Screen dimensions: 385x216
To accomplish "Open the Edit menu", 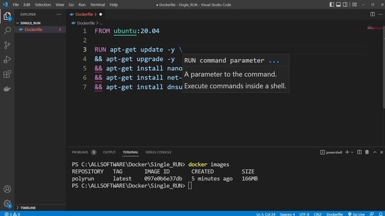I will [x=26, y=5].
